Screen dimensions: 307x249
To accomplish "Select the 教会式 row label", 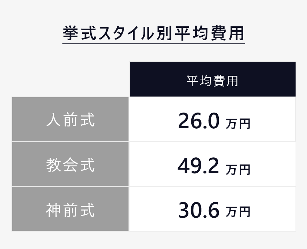I will [x=70, y=164].
